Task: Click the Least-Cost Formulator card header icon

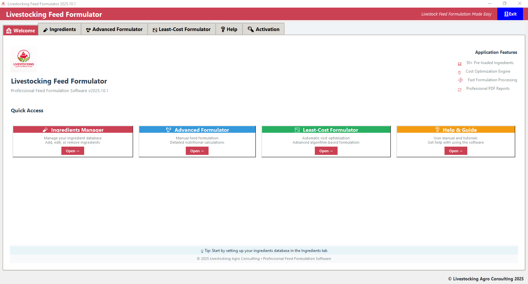Action: click(x=297, y=130)
